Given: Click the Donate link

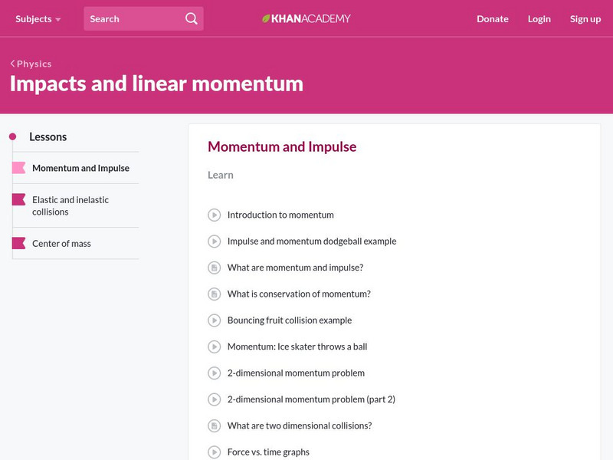Looking at the screenshot, I should click(x=492, y=19).
